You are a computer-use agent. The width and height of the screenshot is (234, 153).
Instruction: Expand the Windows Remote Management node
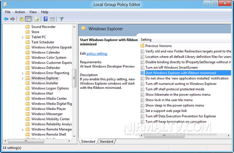[x=23, y=129]
